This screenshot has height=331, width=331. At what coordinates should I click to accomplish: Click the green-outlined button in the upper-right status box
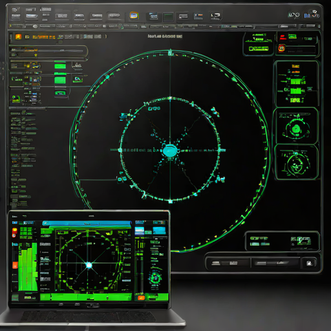(259, 48)
